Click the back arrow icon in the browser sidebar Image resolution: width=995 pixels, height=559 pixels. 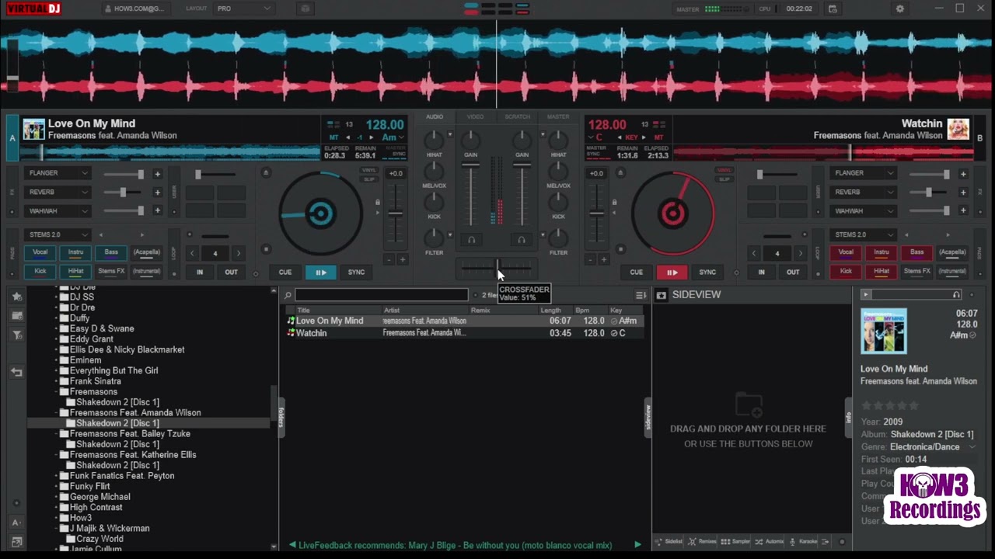[16, 373]
